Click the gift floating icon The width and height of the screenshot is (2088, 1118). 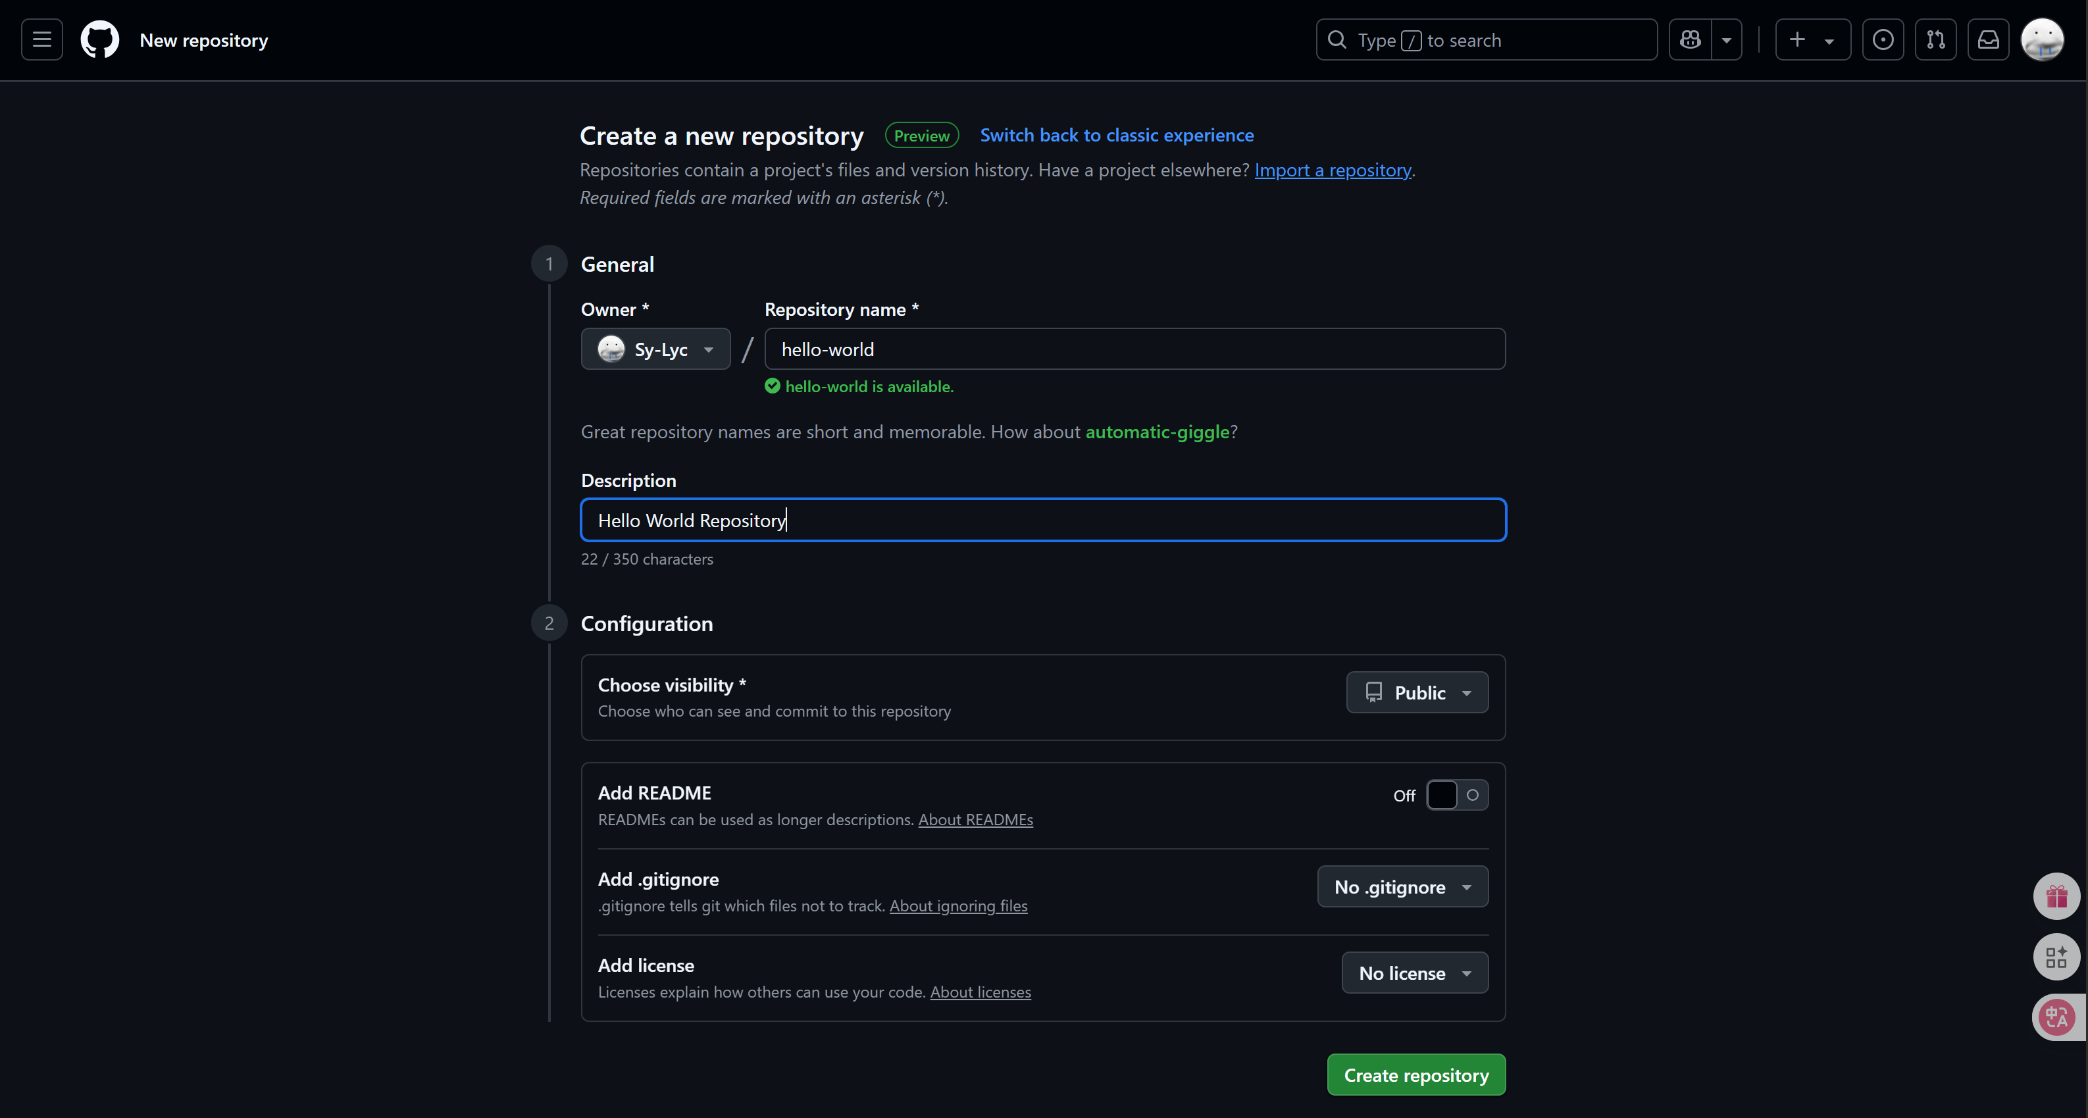tap(2056, 897)
